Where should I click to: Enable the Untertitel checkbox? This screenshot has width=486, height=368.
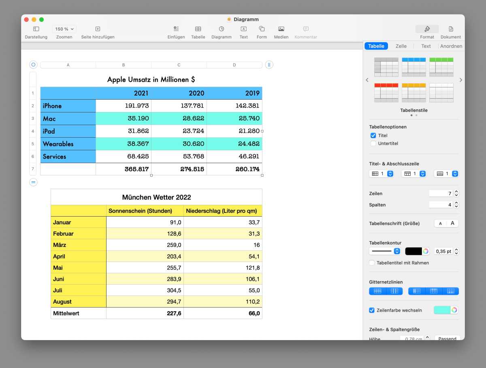(373, 144)
